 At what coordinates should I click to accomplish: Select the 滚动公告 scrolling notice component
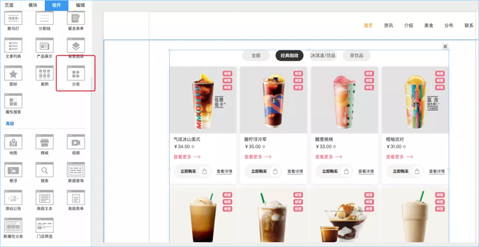point(13,200)
